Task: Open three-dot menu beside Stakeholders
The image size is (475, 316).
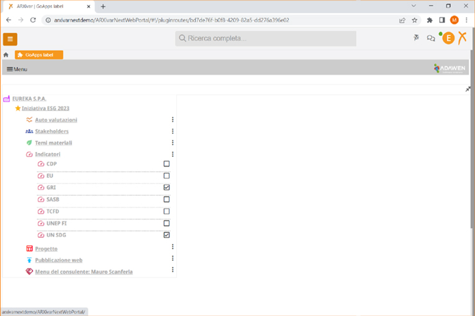Action: (172, 131)
